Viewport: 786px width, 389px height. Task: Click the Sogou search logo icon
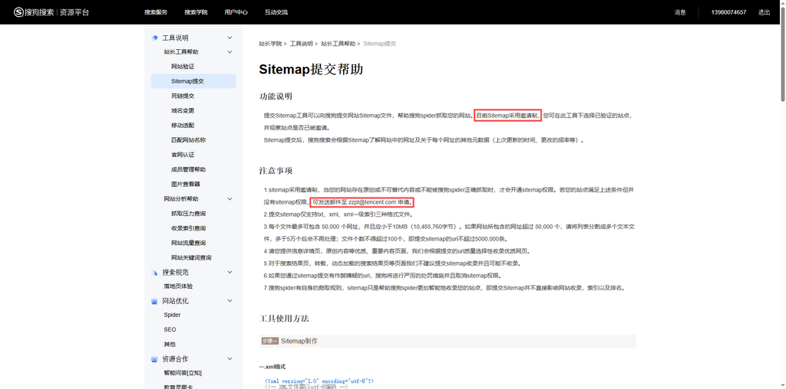18,12
